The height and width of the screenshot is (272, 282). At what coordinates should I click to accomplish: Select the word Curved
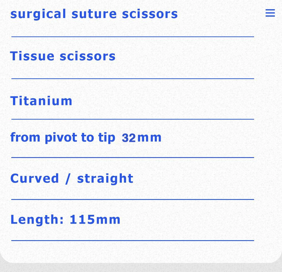coord(34,179)
